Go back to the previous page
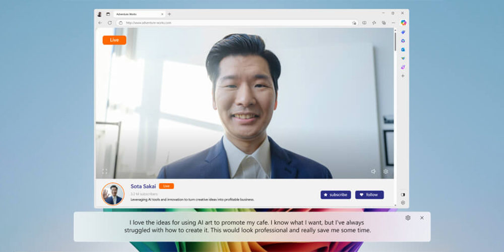Screen dimensions: 504x252 point(100,23)
